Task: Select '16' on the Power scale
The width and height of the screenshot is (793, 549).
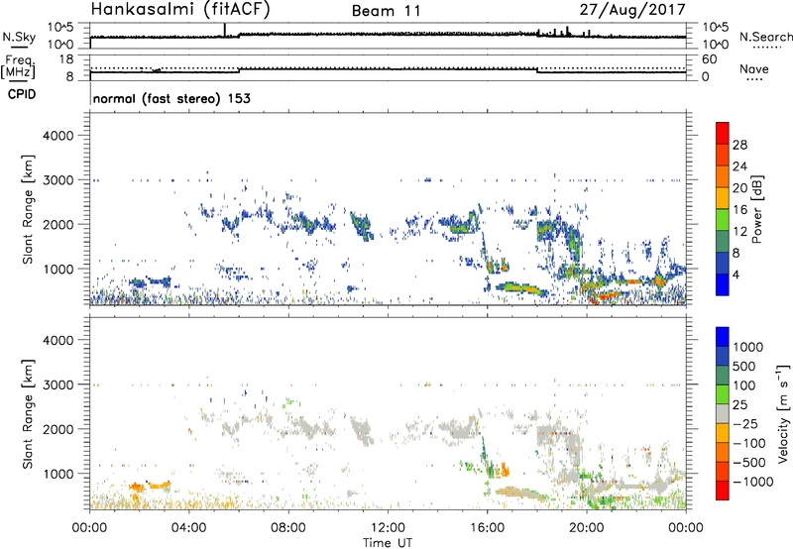Action: [739, 210]
